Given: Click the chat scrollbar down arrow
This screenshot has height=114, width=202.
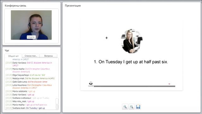Looking at the screenshot, I should [57, 108].
